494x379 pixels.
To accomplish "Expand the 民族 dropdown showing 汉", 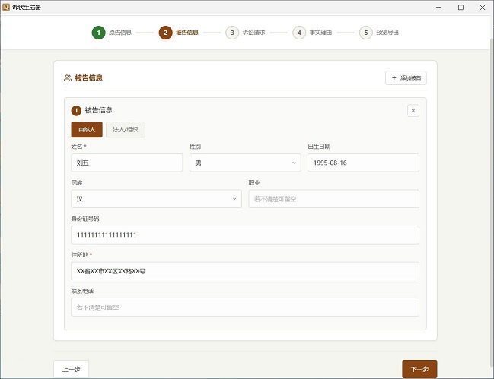I will [156, 199].
